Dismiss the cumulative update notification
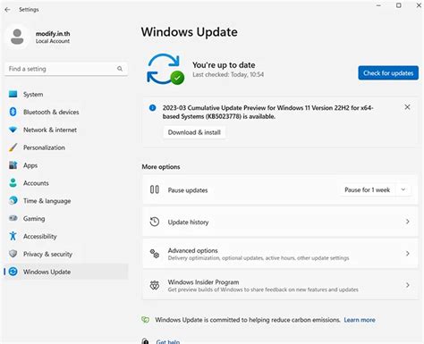This screenshot has height=344, width=424. (407, 107)
